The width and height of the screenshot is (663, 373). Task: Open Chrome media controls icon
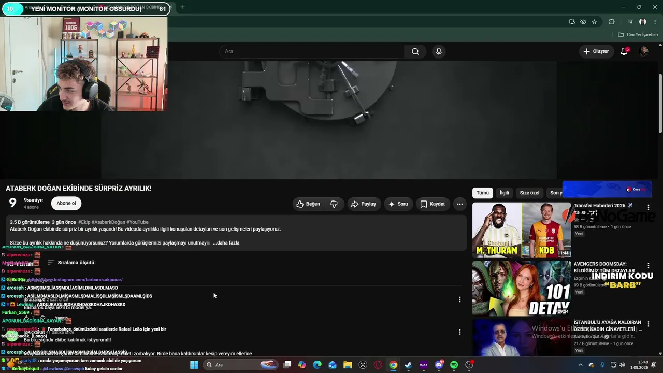[x=630, y=22]
